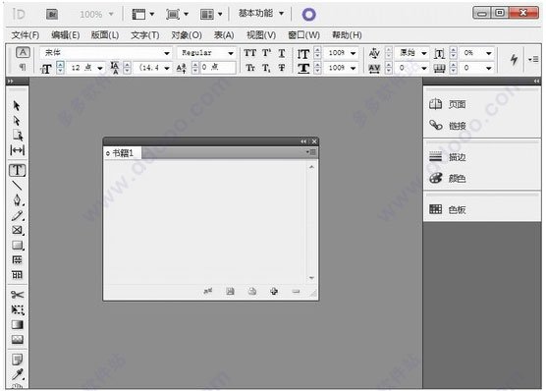Viewport: 546px width, 391px height.
Task: Select the Page tool
Action: (17, 136)
